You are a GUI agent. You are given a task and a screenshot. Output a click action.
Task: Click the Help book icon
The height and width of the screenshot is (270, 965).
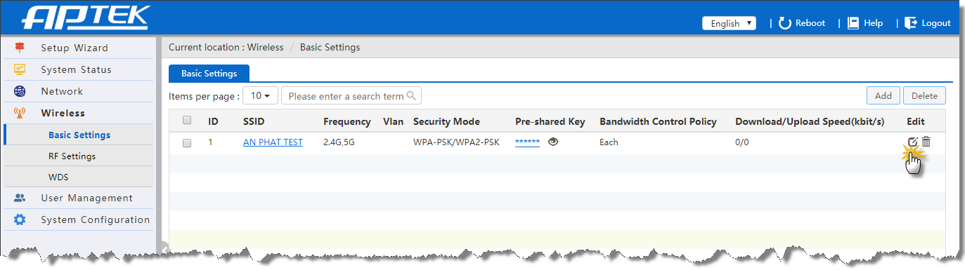coord(853,23)
